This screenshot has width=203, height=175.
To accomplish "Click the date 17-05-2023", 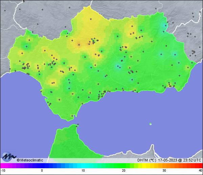I will pos(167,160).
